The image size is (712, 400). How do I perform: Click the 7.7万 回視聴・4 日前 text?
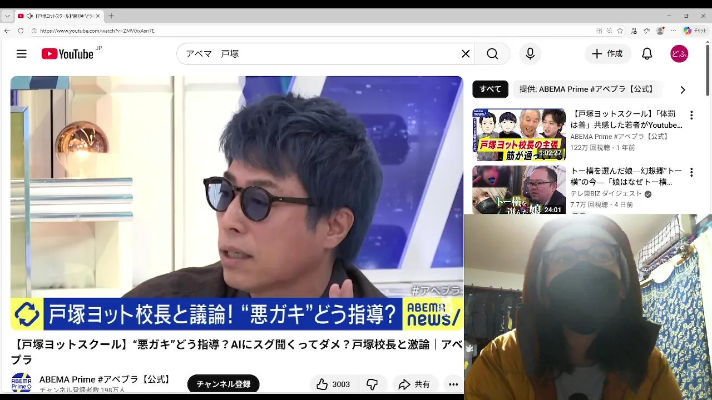click(x=601, y=204)
